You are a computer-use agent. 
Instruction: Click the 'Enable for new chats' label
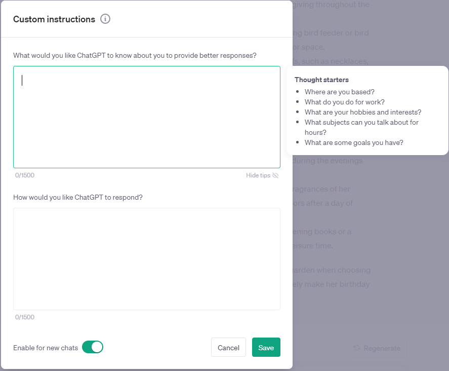click(x=46, y=348)
